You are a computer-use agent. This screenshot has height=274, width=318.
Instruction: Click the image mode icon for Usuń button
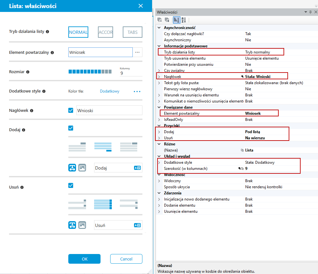pos(82,225)
